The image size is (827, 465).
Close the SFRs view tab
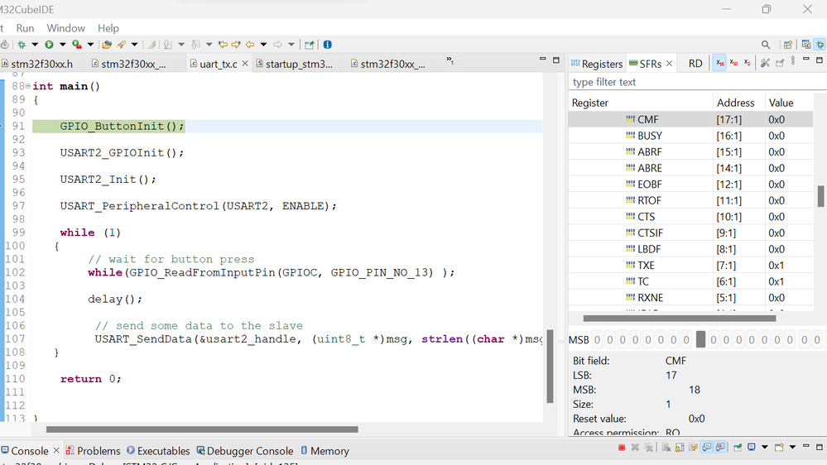[670, 63]
